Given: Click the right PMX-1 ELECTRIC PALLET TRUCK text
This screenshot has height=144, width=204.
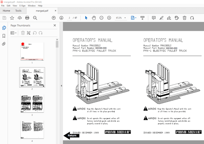Looking at the screenshot, I should [x=165, y=51].
